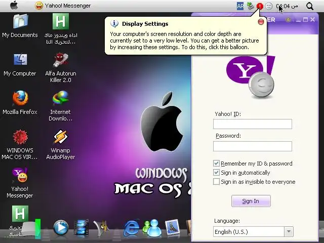Screen dimensions: 324x243
Task: Click the red alert tray icon
Action: tap(260, 6)
